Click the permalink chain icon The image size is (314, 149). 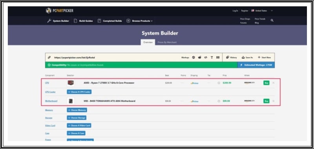click(49, 57)
